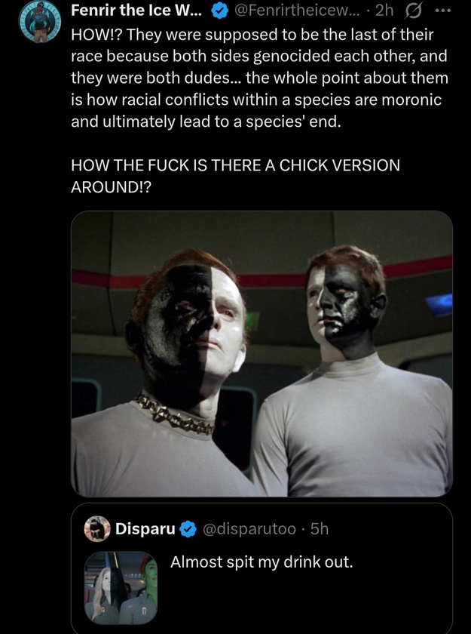Click the all-caps "CHICK VERSION AROUND!?" text
471x634 pixels.
tap(234, 176)
